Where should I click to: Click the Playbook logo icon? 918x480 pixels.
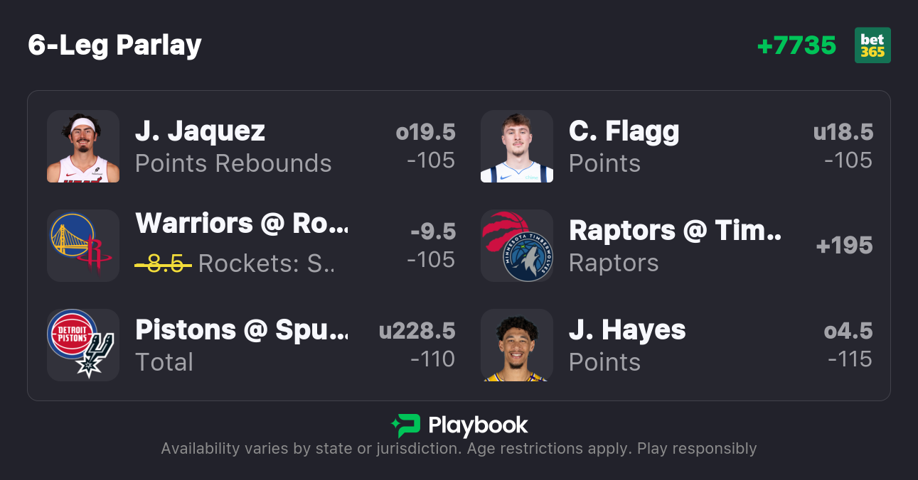point(406,425)
